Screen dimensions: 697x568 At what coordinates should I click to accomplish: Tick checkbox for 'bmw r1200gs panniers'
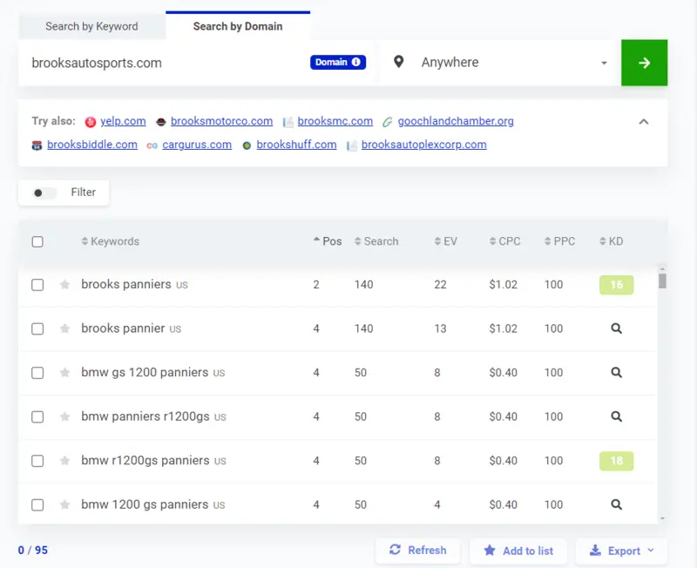point(37,461)
